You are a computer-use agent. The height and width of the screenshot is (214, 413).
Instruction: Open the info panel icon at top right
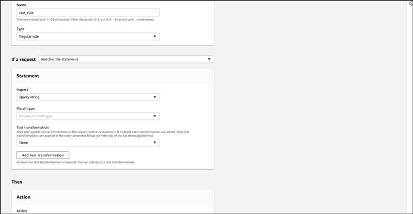(410, 3)
